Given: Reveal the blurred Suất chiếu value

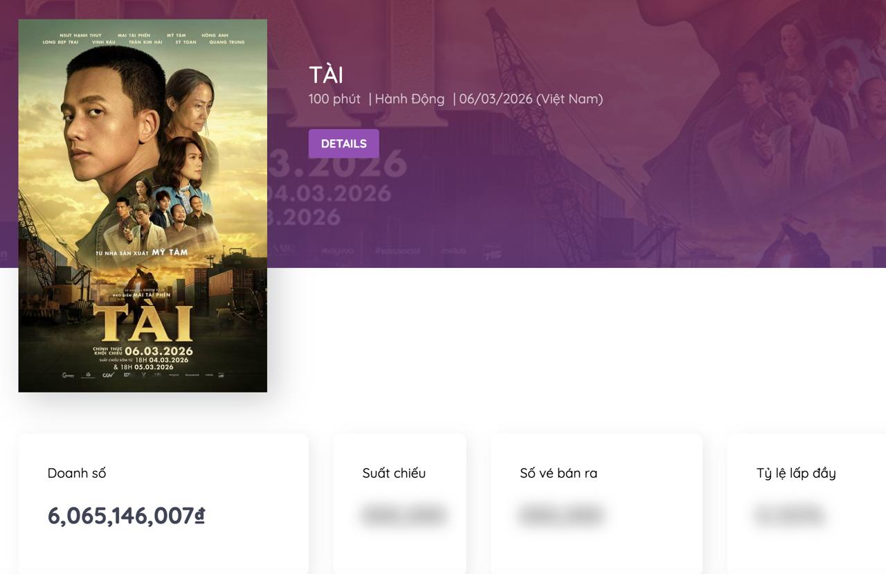Looking at the screenshot, I should (x=403, y=515).
